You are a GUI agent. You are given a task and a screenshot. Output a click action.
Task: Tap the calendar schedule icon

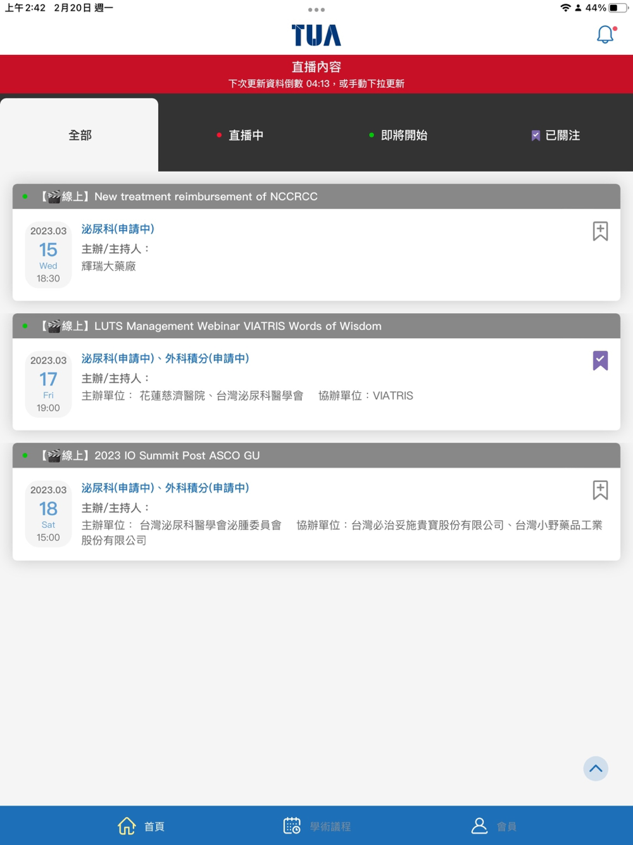(x=292, y=826)
